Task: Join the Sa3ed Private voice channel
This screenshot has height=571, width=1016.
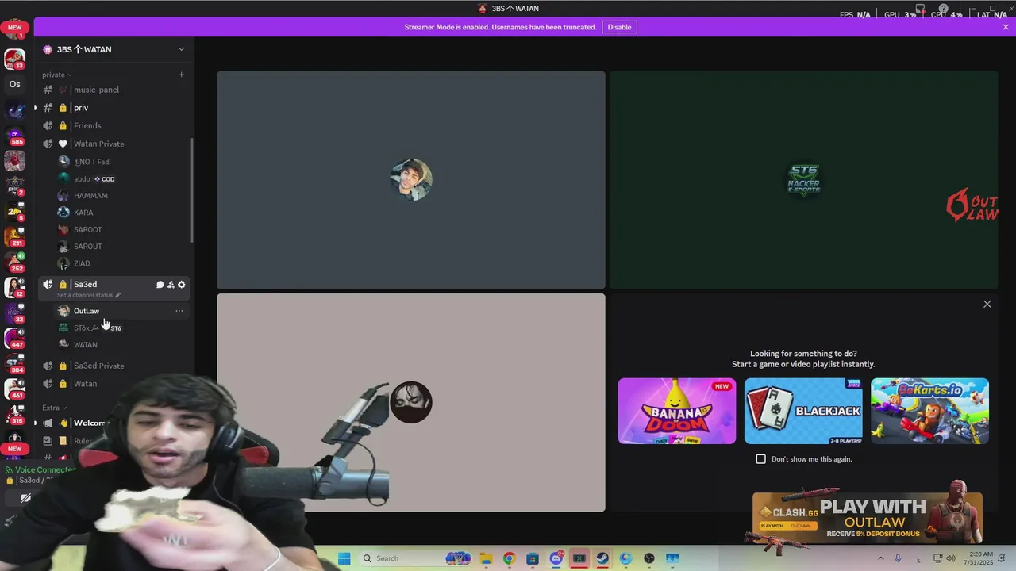Action: 114,366
